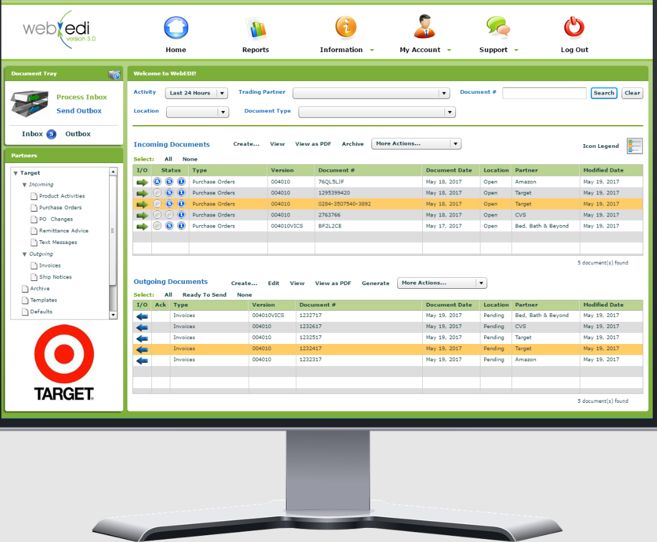Open the Icon Legend icon
The height and width of the screenshot is (542, 657).
coord(634,146)
